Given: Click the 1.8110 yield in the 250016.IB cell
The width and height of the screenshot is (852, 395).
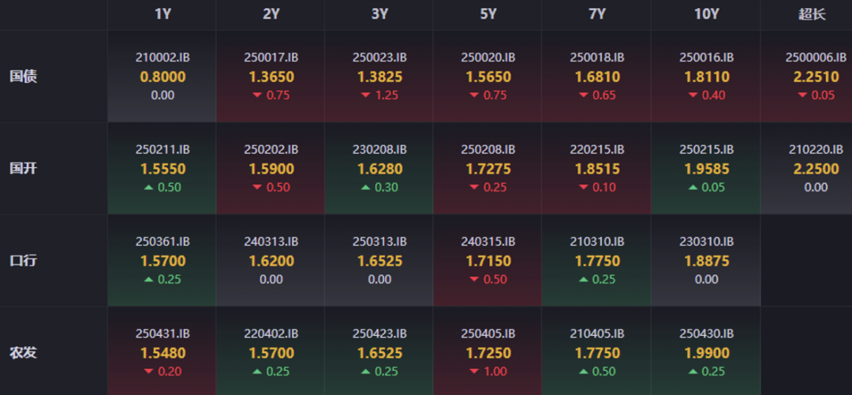Looking at the screenshot, I should point(706,77).
